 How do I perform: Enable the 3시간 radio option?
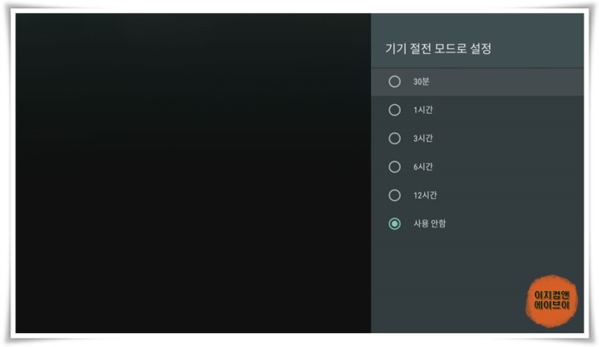coord(394,139)
